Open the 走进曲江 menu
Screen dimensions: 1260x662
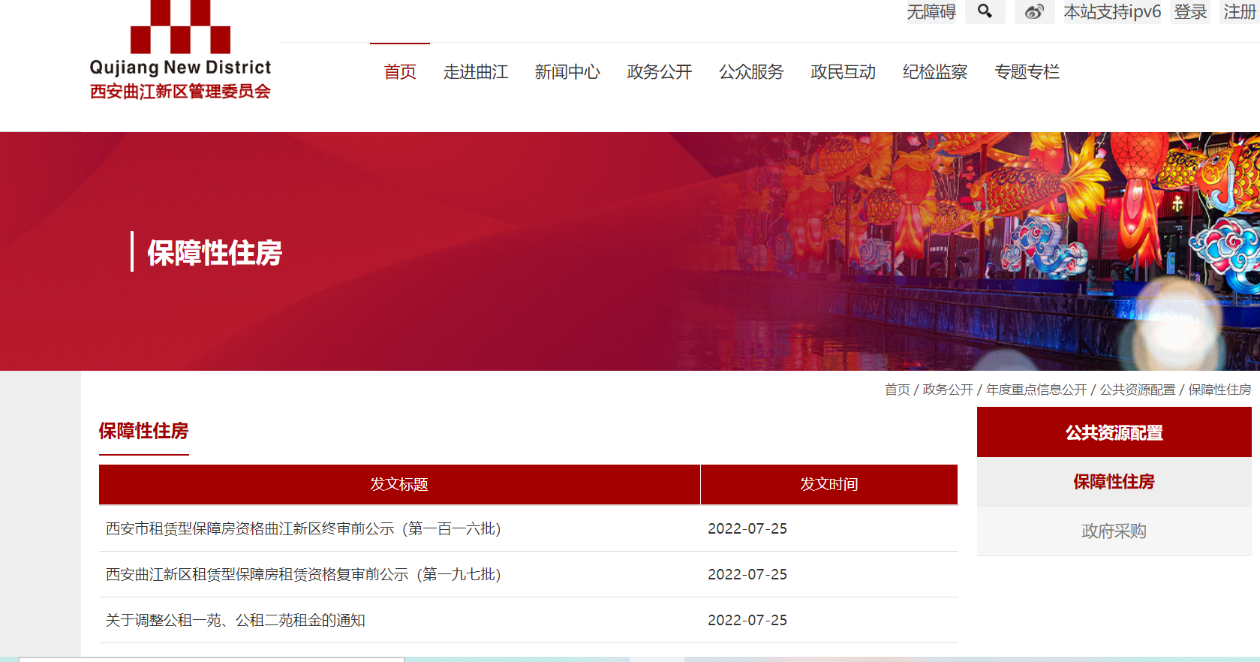476,72
